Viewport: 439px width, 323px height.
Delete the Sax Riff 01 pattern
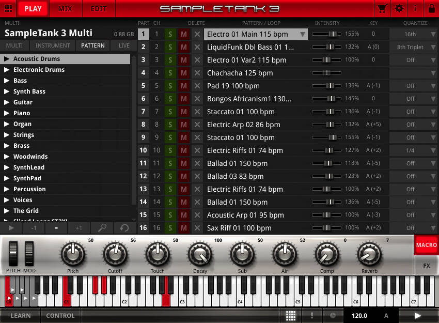click(197, 228)
